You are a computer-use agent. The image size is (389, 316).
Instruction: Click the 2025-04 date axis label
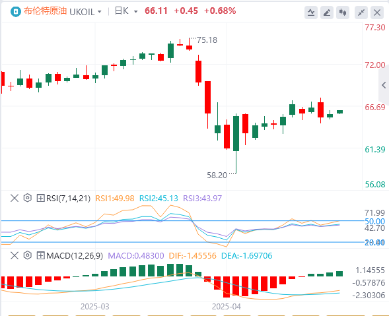(x=227, y=307)
